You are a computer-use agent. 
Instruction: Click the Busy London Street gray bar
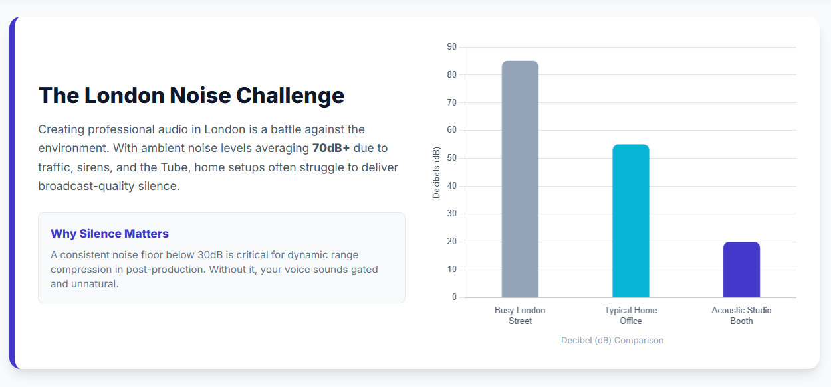pos(520,179)
